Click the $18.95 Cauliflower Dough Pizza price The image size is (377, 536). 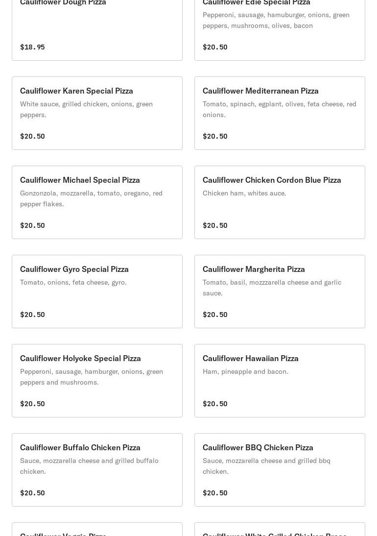tap(32, 47)
